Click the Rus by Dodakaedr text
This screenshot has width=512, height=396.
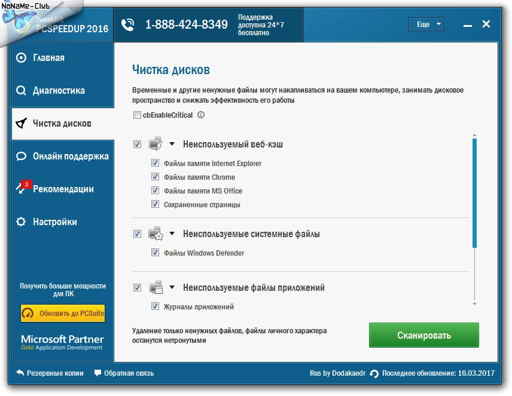(337, 373)
